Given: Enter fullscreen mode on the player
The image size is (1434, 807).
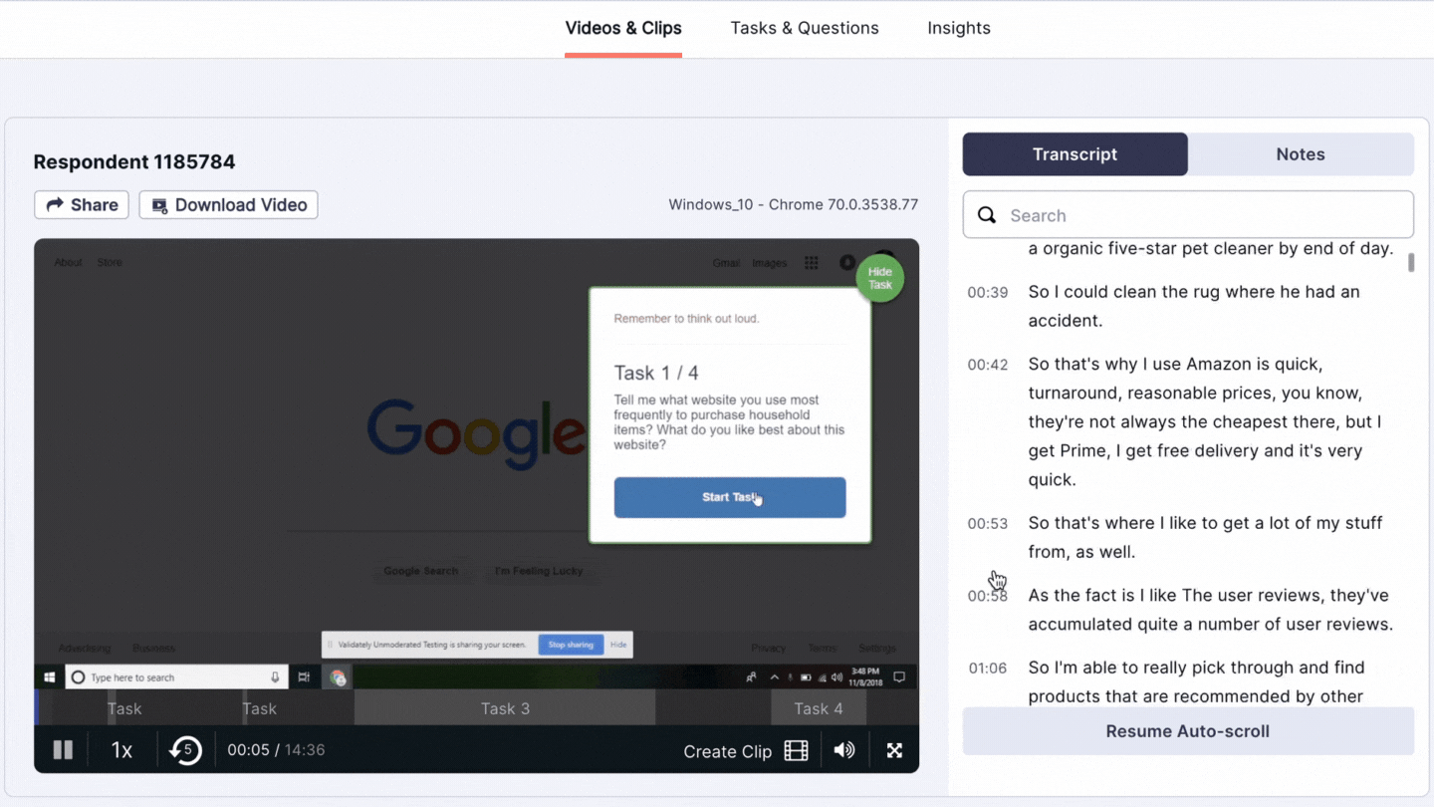Looking at the screenshot, I should pos(894,750).
